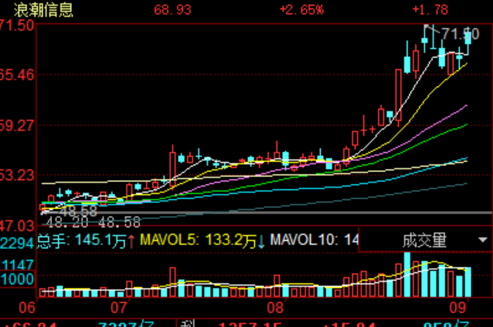Click the latest price 68.93
Image resolution: width=493 pixels, height=327 pixels.
click(x=173, y=10)
